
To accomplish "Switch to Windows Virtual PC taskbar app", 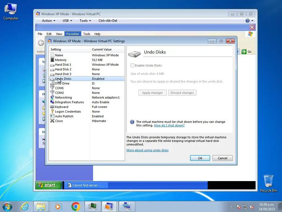I will [x=110, y=206].
